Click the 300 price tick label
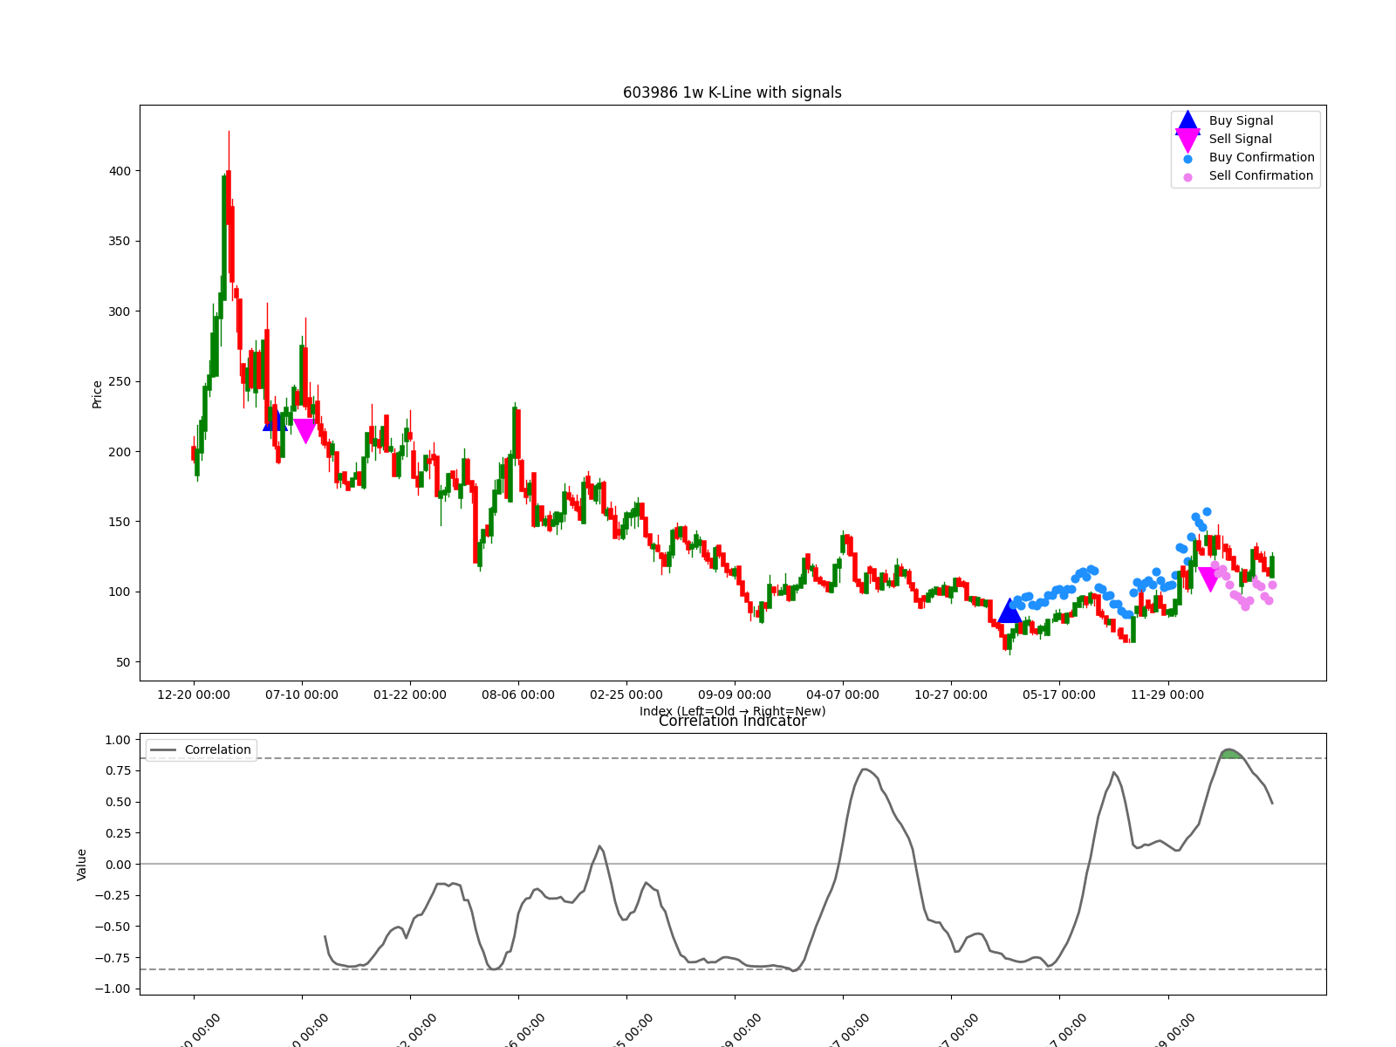 [x=120, y=312]
